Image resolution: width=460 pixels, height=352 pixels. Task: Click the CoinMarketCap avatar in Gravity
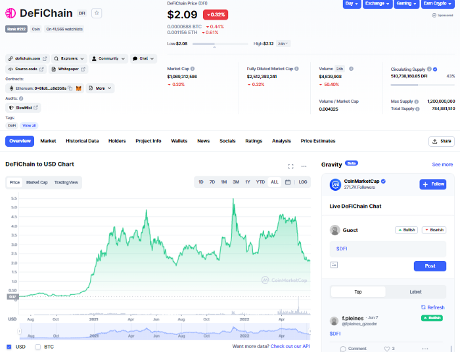pyautogui.click(x=335, y=185)
